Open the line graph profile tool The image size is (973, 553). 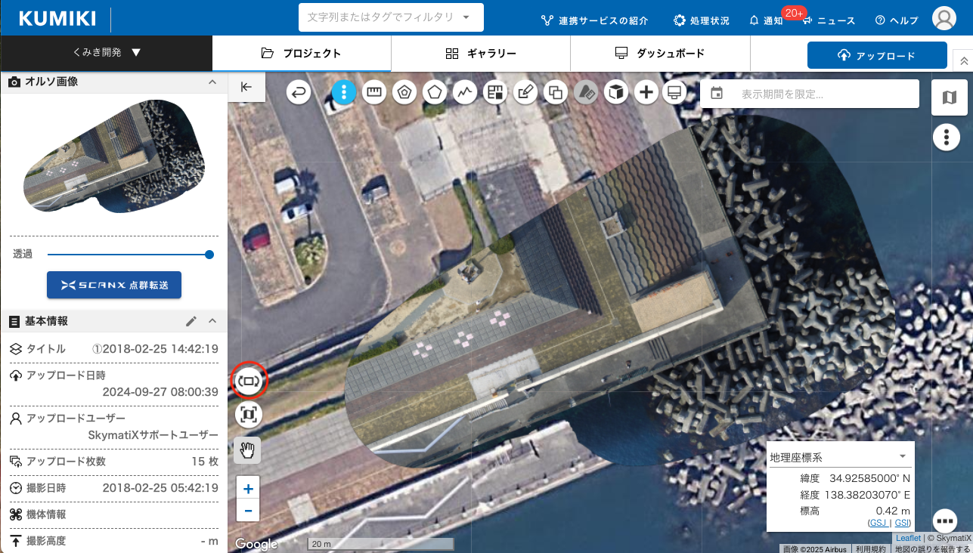pos(465,92)
